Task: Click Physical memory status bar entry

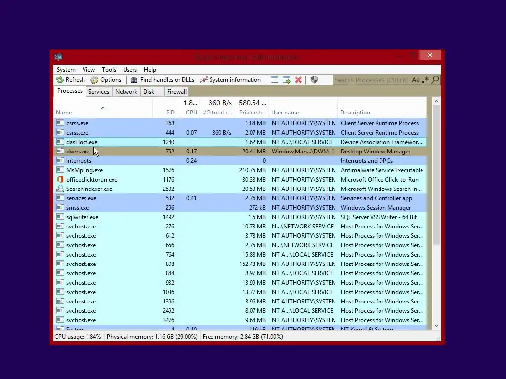Action: pyautogui.click(x=152, y=337)
